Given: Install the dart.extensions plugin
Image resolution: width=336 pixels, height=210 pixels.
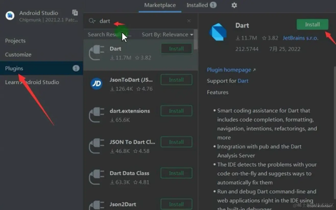Looking at the screenshot, I should coord(176,111).
